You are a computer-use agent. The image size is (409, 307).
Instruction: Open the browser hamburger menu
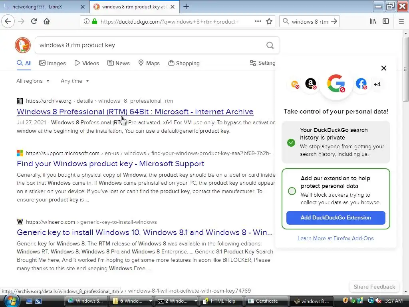tap(401, 22)
